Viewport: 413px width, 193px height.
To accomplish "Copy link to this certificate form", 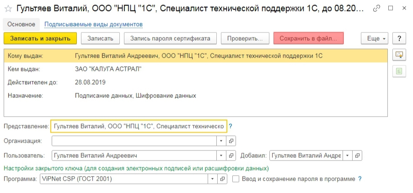I will pos(376,8).
